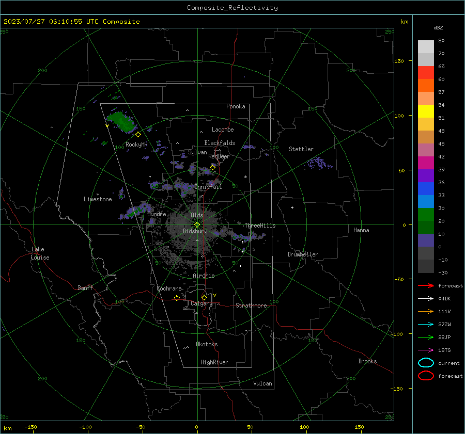Viewport: 465px width, 434px height.
Task: Click the RedDeer city label
Action: coord(219,156)
